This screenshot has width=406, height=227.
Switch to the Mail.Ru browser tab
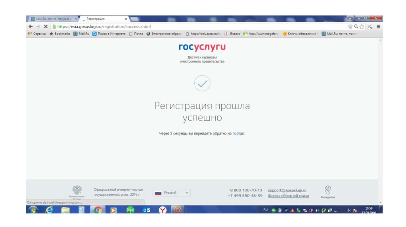pyautogui.click(x=52, y=19)
